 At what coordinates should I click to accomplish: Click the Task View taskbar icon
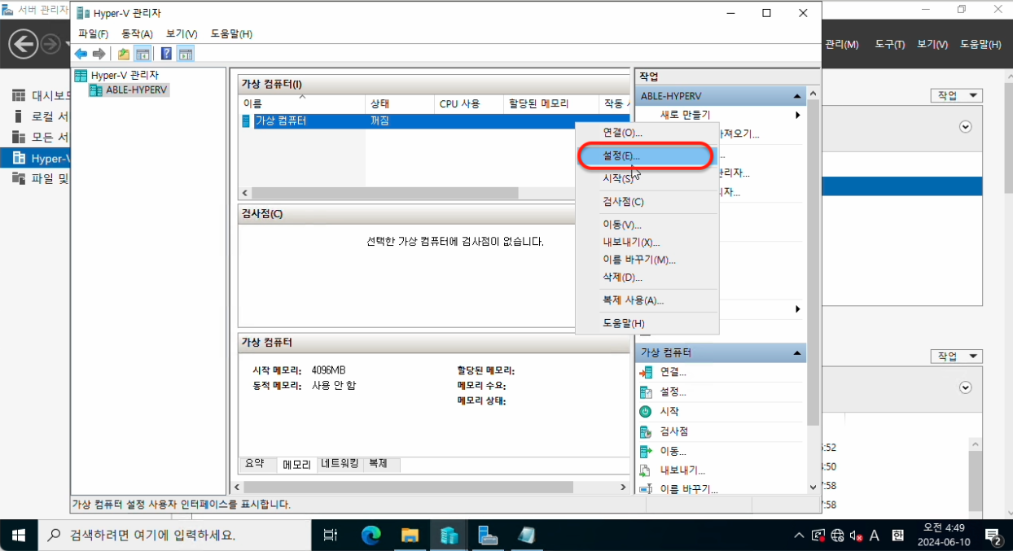point(331,536)
